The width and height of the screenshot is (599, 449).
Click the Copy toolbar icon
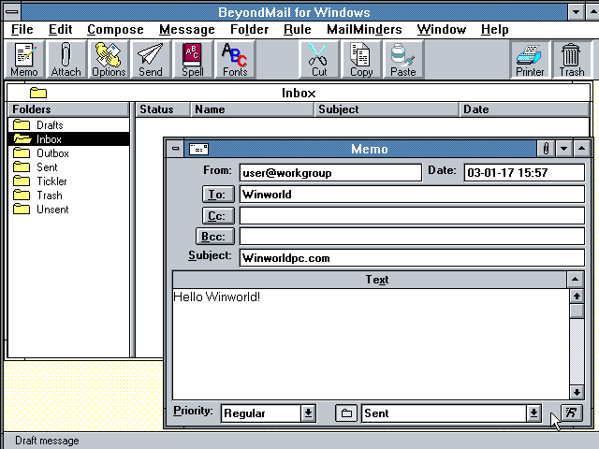(361, 60)
